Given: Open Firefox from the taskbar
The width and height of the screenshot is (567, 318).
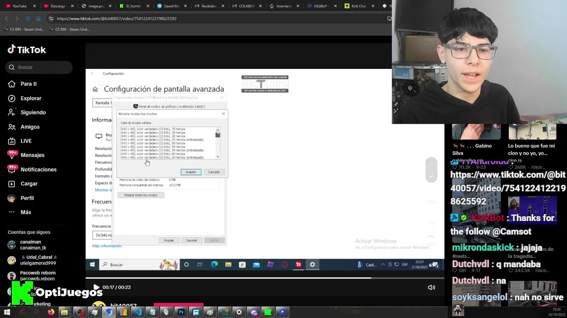Looking at the screenshot, I should [51, 312].
